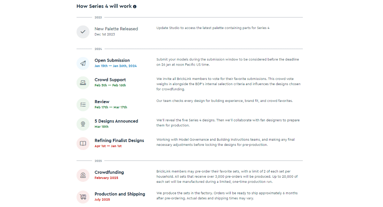Click the 2025 timeline year marker

(98, 161)
